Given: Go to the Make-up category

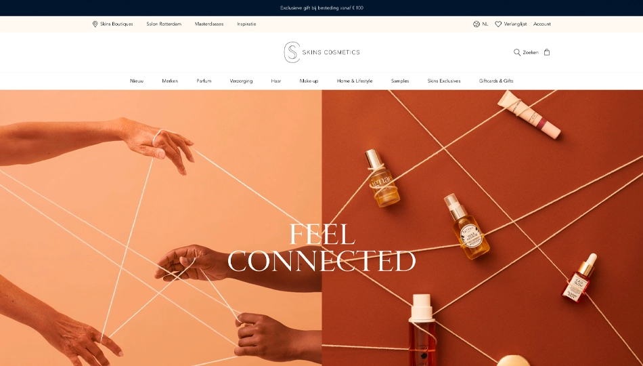Looking at the screenshot, I should tap(309, 81).
